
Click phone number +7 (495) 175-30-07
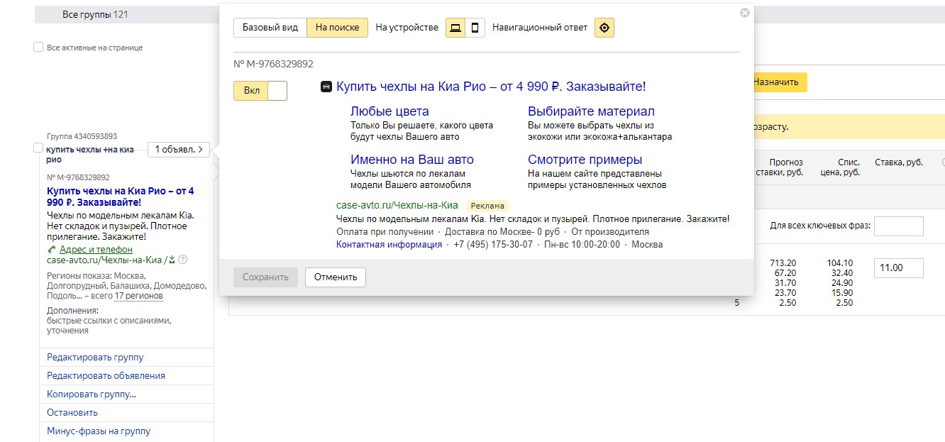494,244
